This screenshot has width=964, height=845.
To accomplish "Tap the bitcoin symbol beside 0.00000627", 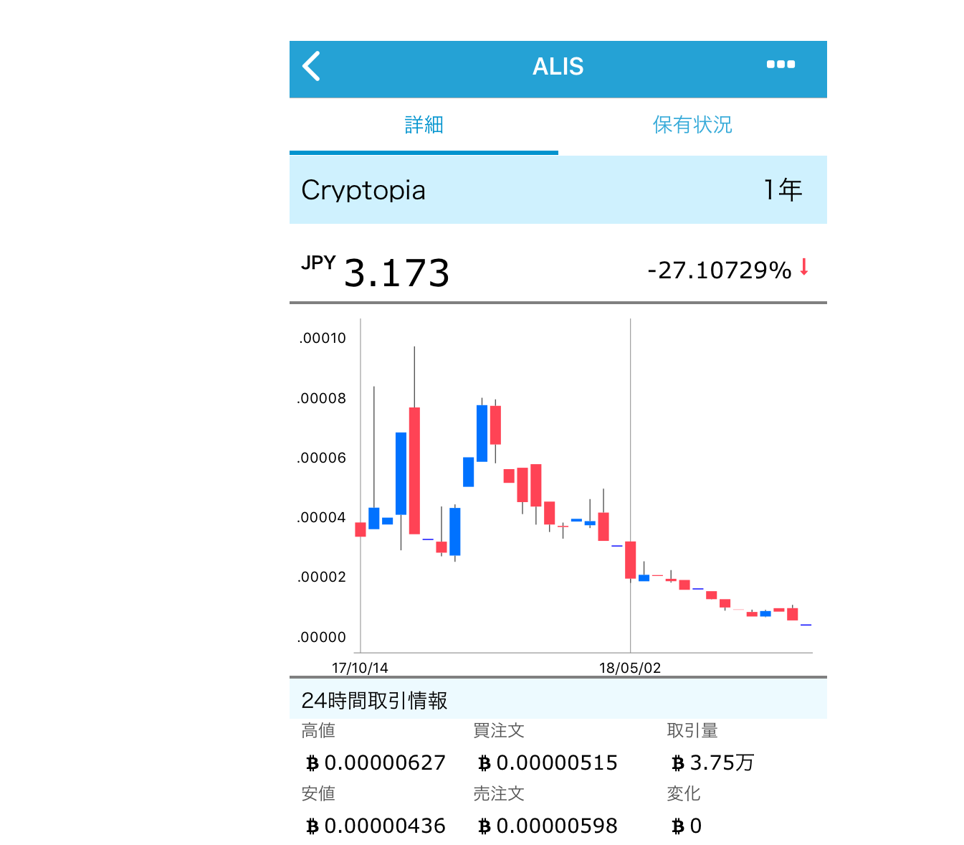I will (312, 763).
